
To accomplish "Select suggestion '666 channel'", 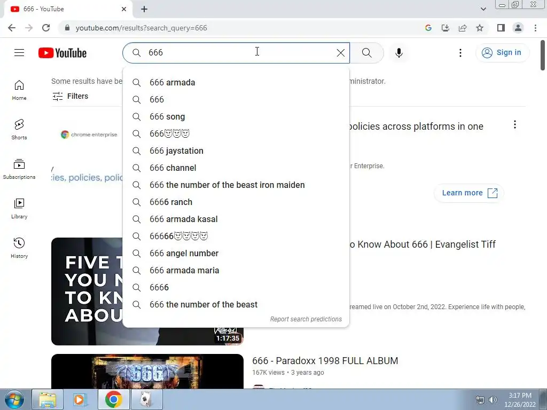I will coord(236,168).
